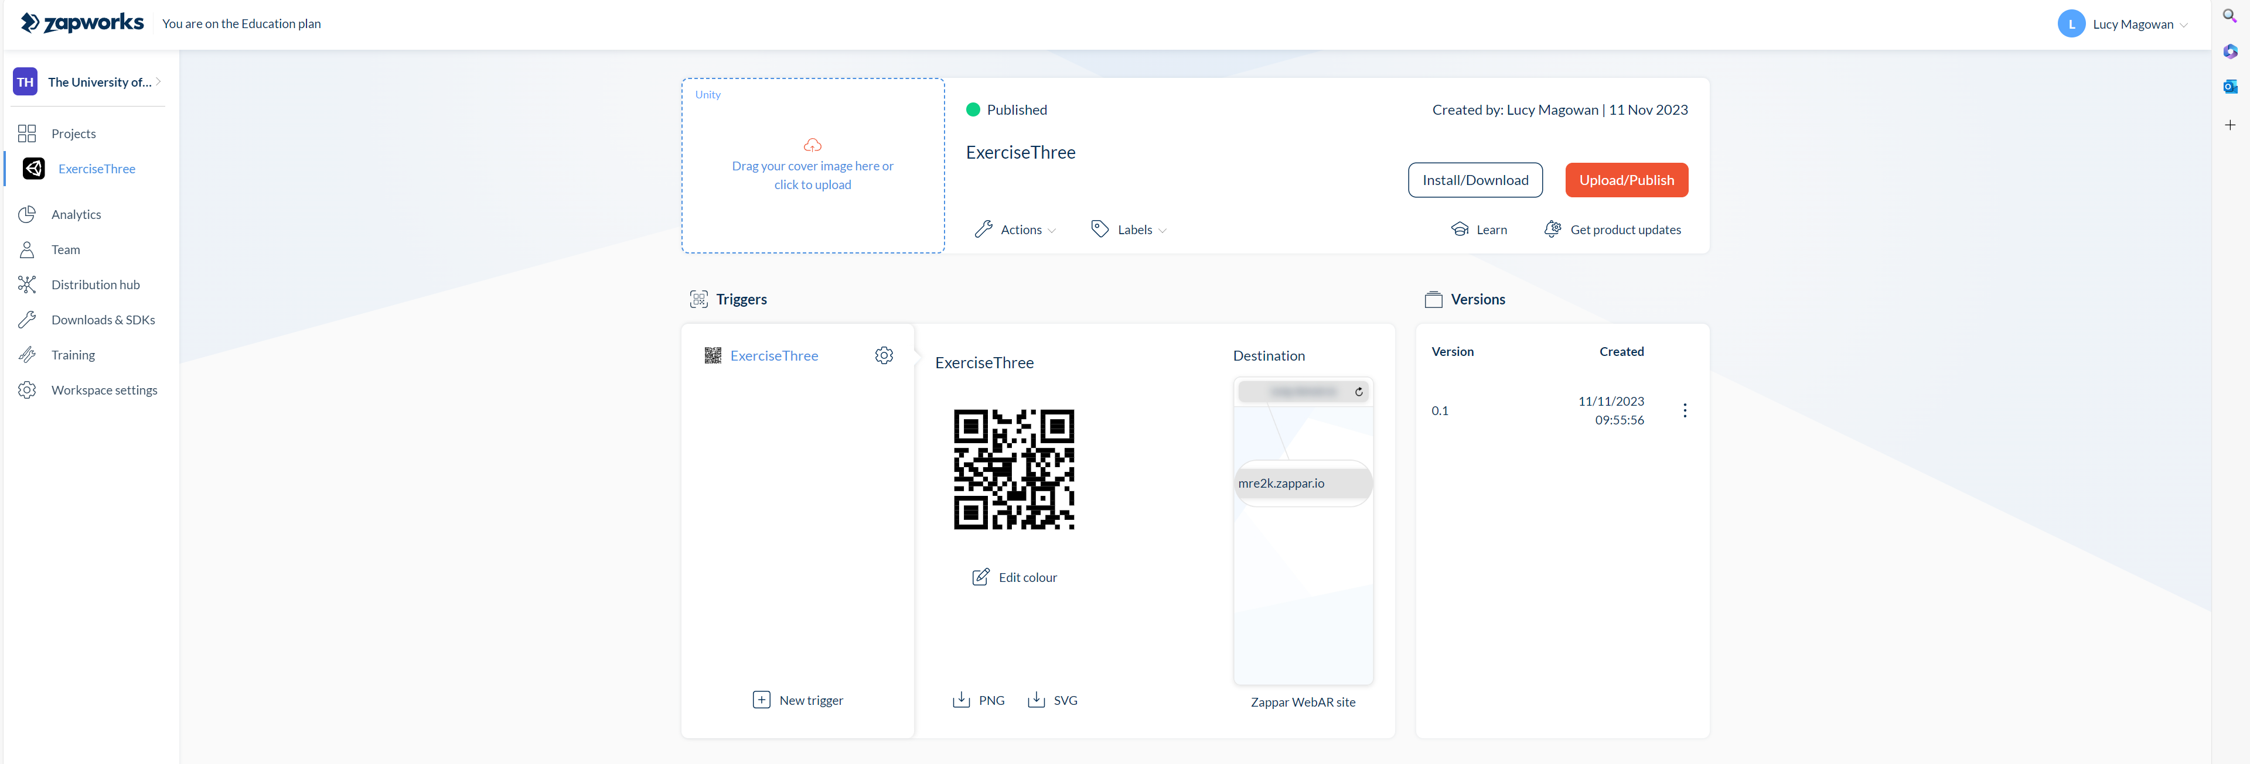The image size is (2250, 764).
Task: Click the ExerciseThree project title
Action: [1020, 152]
